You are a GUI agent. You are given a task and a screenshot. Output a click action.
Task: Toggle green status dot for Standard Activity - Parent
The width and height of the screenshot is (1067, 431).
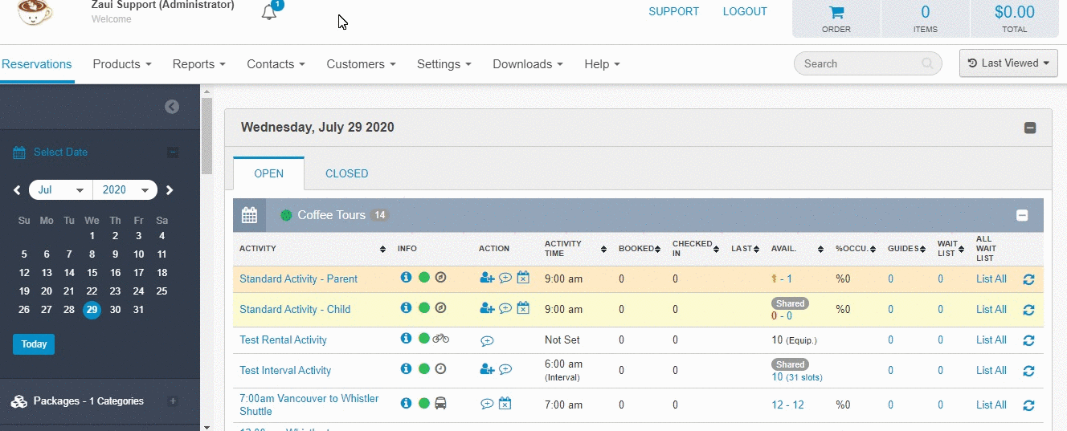[424, 278]
